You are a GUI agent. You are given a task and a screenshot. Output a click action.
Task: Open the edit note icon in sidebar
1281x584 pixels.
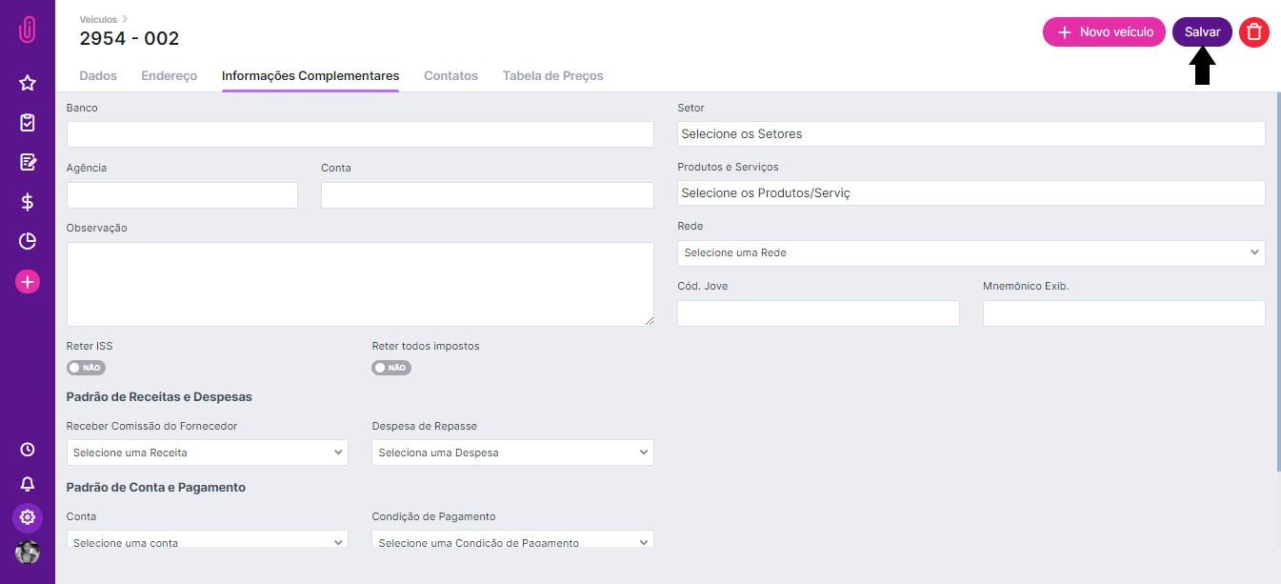[x=28, y=162]
